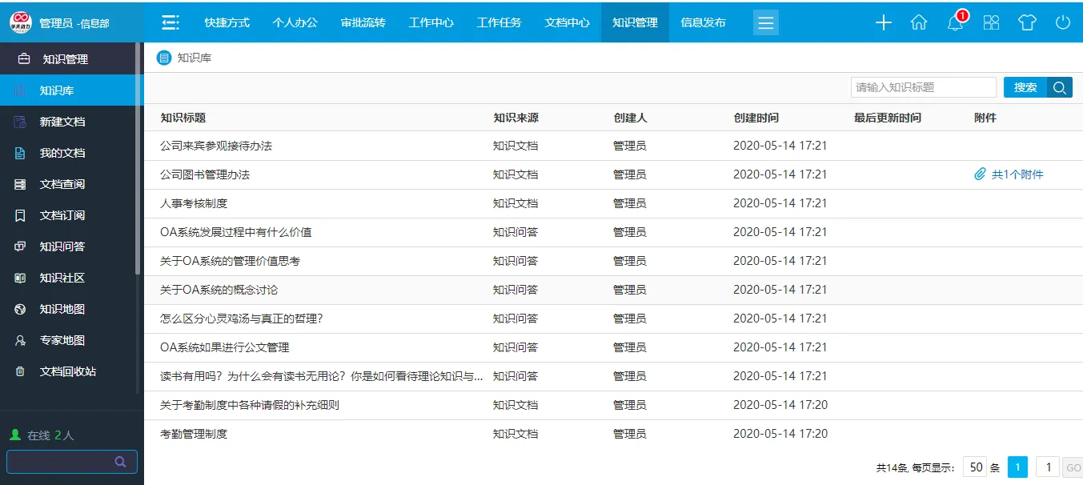
Task: Collapse sidebar using menu toggle icon
Action: pos(170,22)
